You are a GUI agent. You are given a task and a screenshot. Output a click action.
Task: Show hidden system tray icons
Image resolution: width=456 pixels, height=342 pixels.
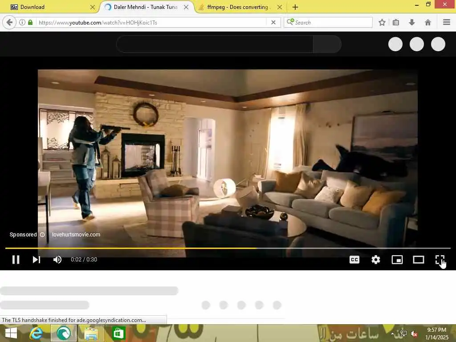(393, 334)
